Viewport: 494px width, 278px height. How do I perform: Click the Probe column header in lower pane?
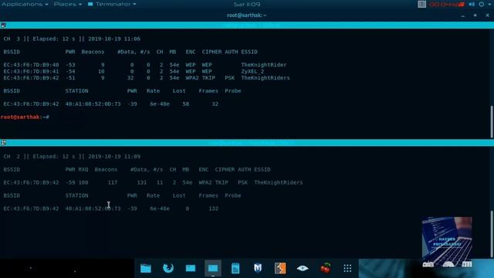click(x=233, y=195)
